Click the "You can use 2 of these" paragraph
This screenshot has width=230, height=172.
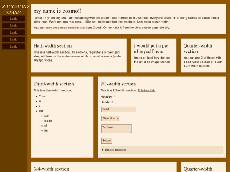(x=203, y=62)
